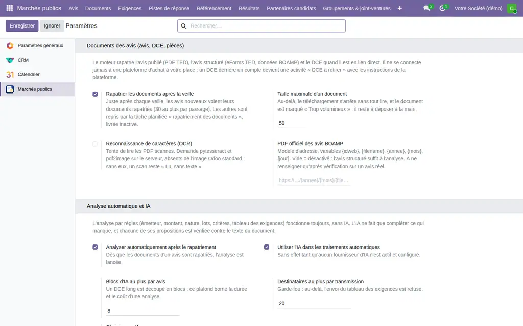Click the PDF officiel des avis BOAMP label
The image size is (523, 326).
tap(310, 144)
